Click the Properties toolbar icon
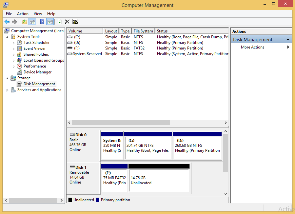Screen dimensions: 295x214 (x=75, y=22)
